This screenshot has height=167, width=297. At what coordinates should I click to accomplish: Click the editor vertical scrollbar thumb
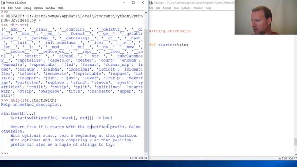coord(296,141)
